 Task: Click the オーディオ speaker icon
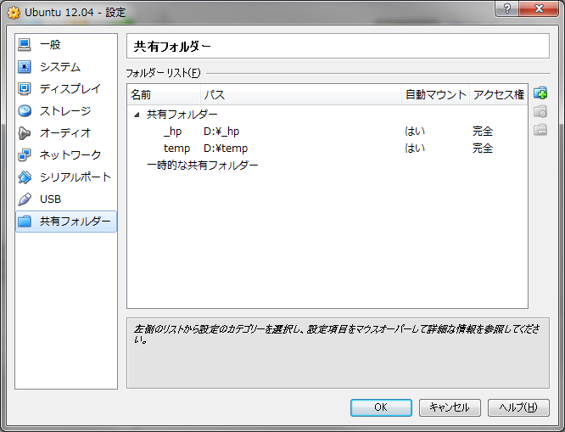tap(25, 133)
